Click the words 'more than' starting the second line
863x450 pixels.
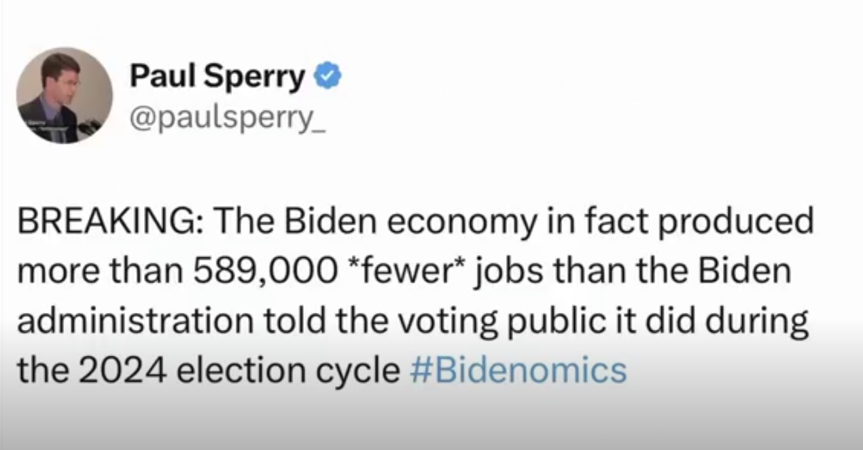(x=100, y=273)
